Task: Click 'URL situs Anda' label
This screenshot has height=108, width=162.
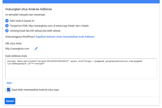Action: 13,43
